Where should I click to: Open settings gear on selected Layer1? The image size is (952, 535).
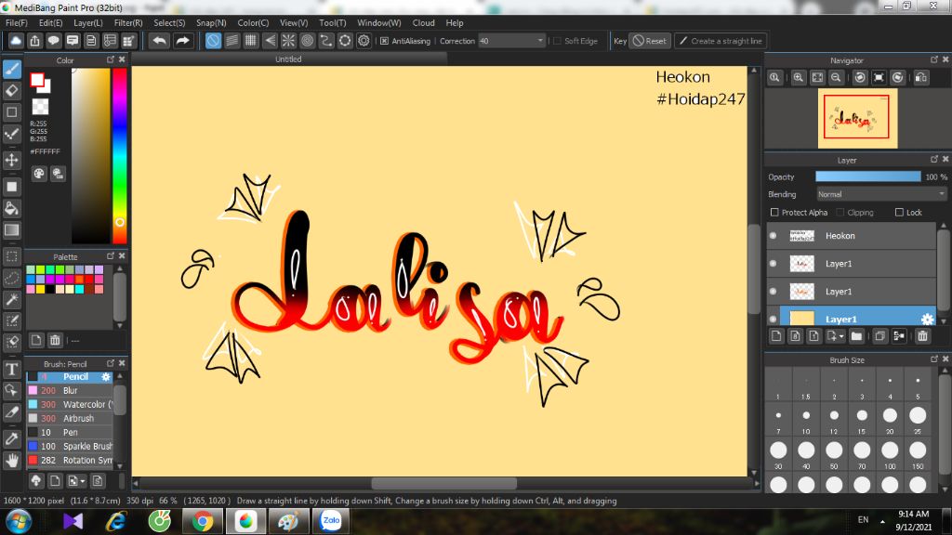tap(927, 320)
